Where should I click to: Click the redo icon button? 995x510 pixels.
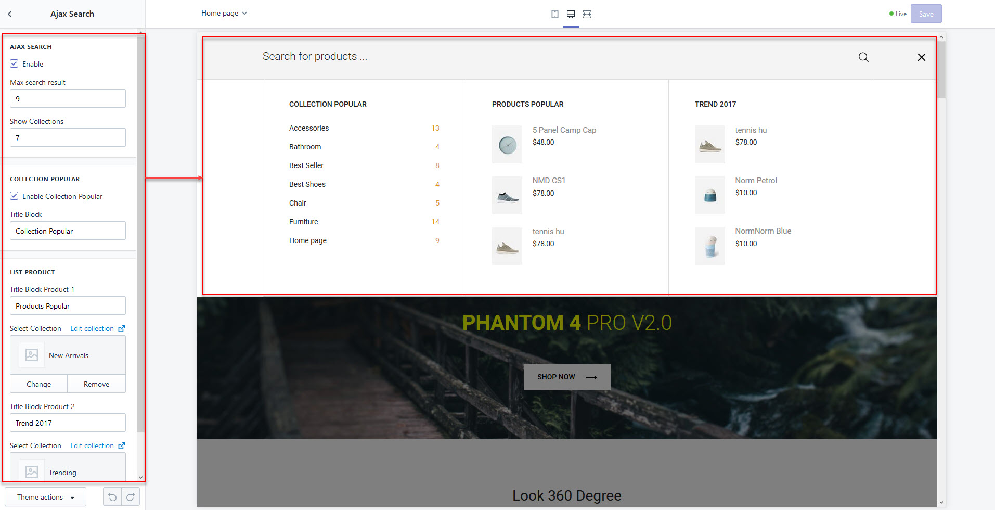click(x=131, y=497)
